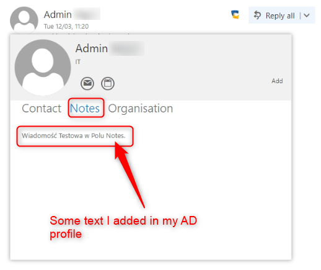Viewport: 321px width, 270px height.
Task: Select the Admin name in the contact card
Action: (x=92, y=48)
